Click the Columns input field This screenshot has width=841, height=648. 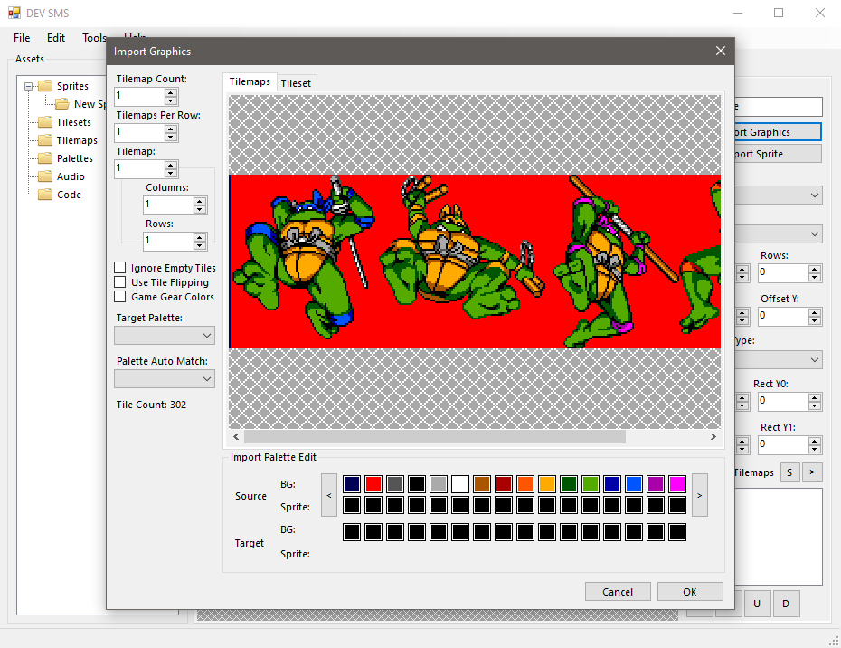click(x=168, y=205)
